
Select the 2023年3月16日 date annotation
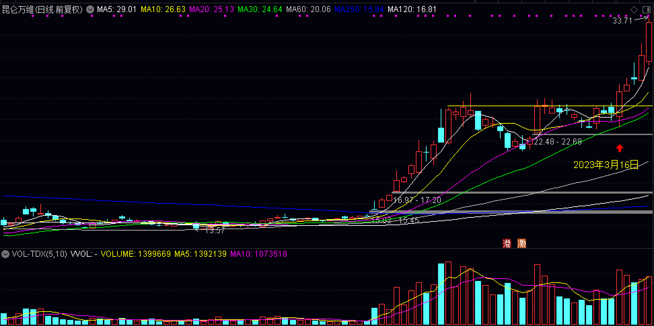[x=606, y=165]
